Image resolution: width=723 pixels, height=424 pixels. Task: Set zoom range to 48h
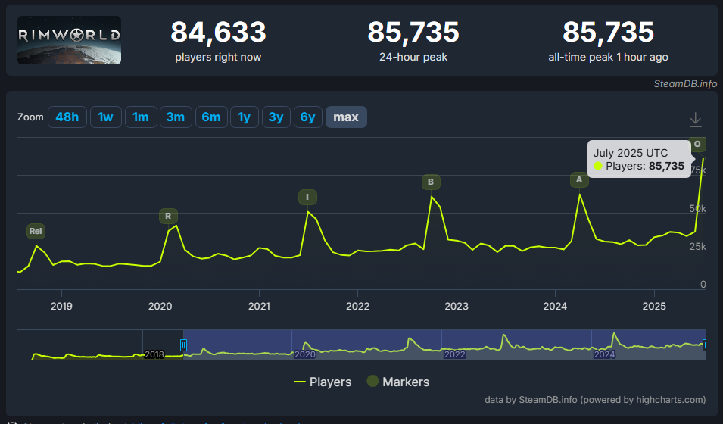coord(67,117)
